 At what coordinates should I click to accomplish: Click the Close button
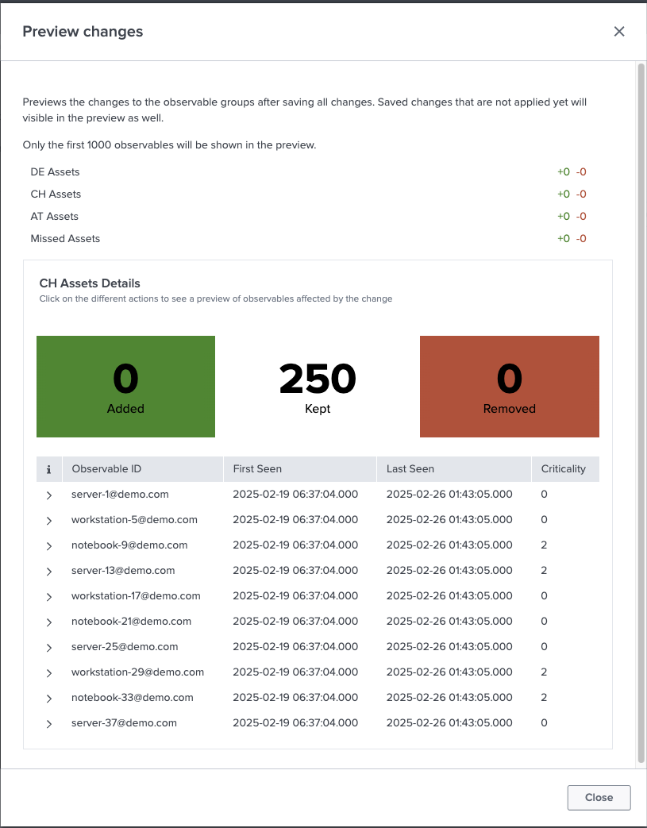[598, 798]
